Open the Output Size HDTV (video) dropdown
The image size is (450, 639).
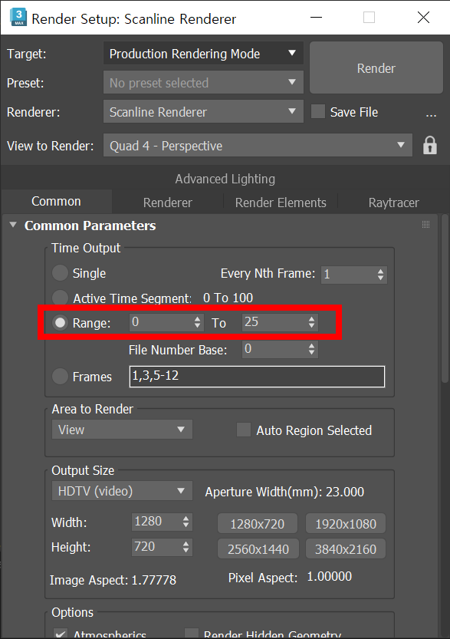[x=122, y=491]
